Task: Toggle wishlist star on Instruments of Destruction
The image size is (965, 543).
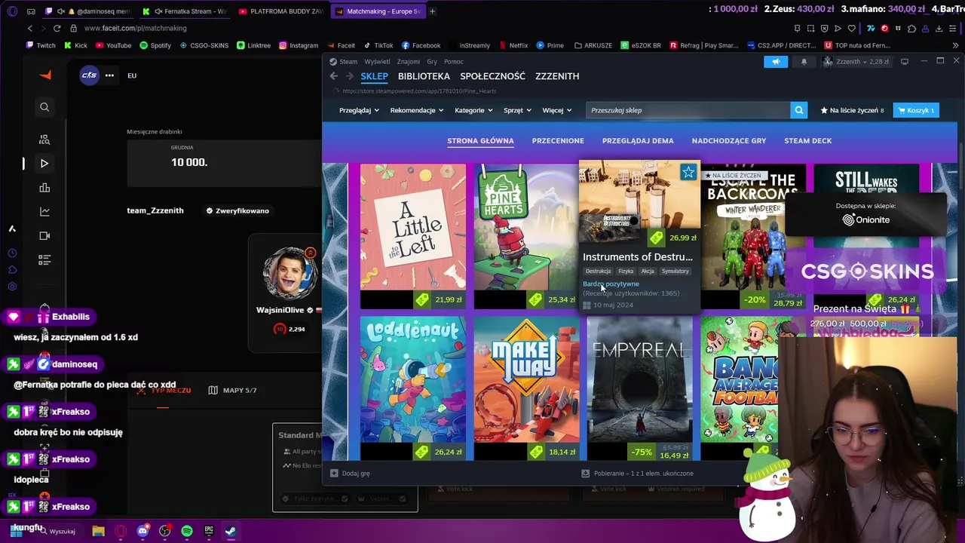Action: (688, 173)
